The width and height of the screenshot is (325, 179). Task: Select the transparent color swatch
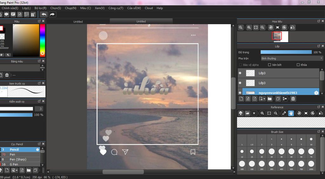click(2, 36)
